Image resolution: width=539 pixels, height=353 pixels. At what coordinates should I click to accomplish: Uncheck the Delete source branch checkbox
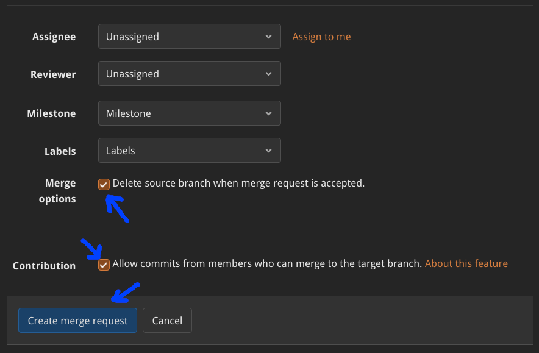click(x=104, y=184)
